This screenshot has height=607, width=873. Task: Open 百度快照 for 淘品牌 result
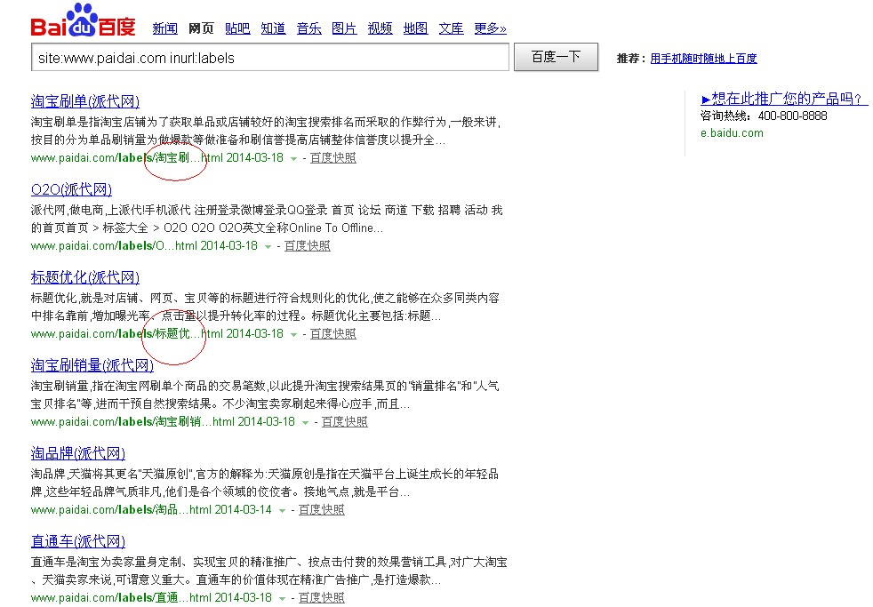coord(321,509)
